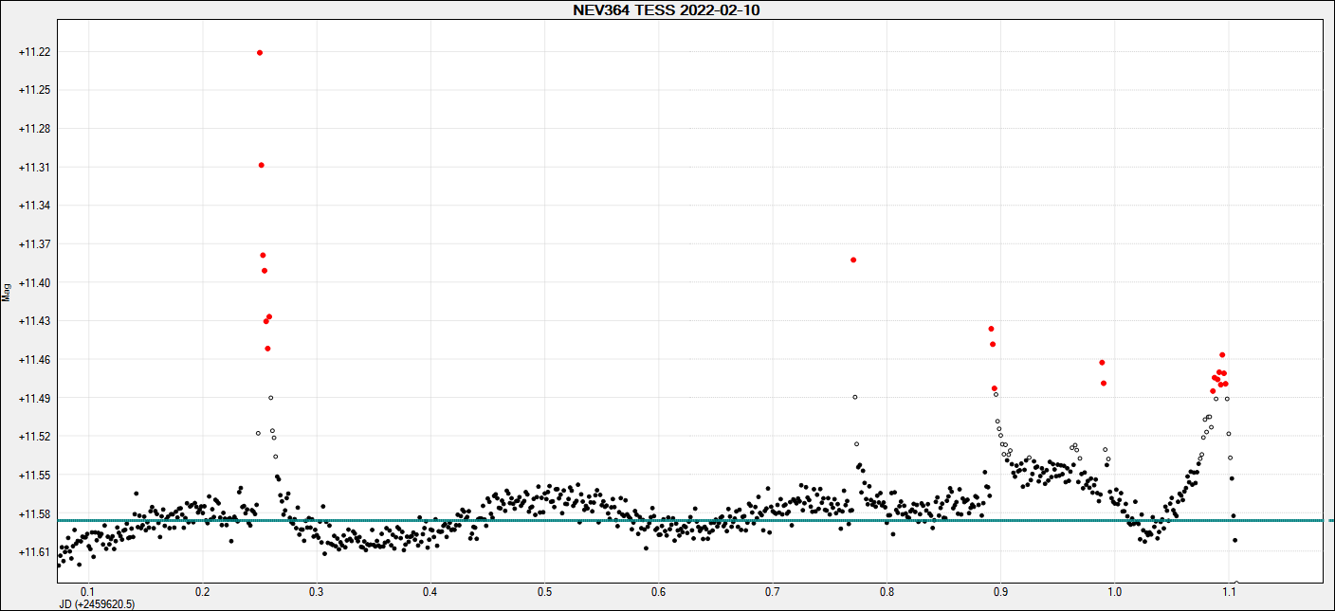This screenshot has width=1335, height=611.
Task: Pick the 0.9 x-axis tick value
Action: [x=1000, y=591]
